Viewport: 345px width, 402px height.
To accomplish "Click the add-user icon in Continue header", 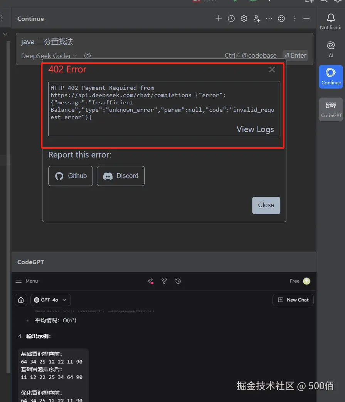I will 256,18.
